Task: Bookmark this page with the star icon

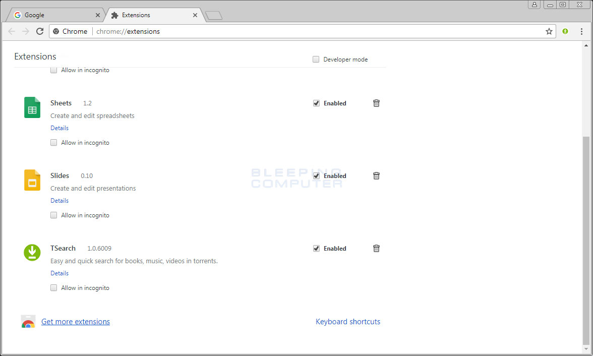Action: coord(549,31)
